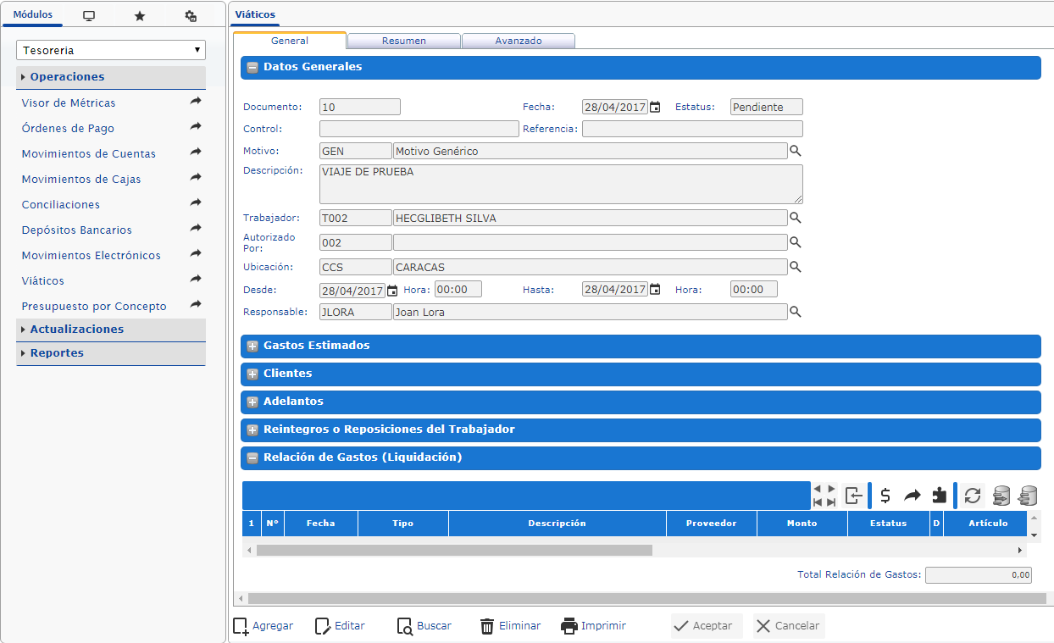The width and height of the screenshot is (1054, 643).
Task: Click the Descripción text area
Action: coord(560,184)
